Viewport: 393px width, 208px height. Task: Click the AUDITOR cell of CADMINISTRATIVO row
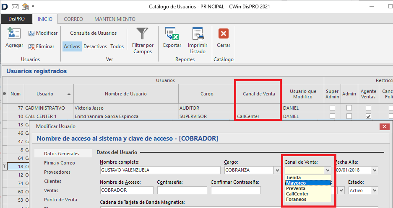pos(207,108)
